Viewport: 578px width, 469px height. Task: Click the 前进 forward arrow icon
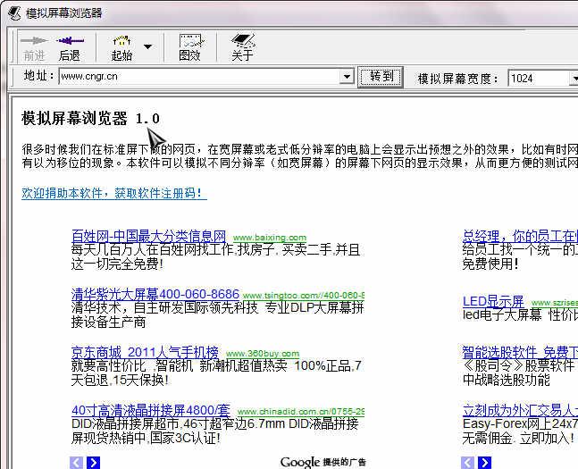tap(34, 41)
